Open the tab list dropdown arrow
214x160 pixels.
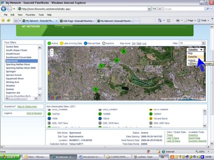[x=20, y=21]
